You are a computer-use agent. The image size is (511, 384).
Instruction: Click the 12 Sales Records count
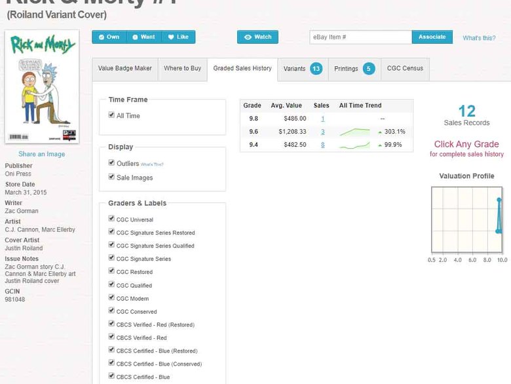tap(466, 111)
